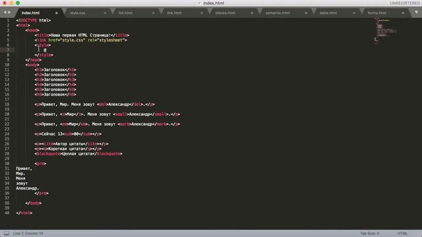Click line number 7 in the gutter
Viewport: 422px width, 237px height.
point(8,50)
